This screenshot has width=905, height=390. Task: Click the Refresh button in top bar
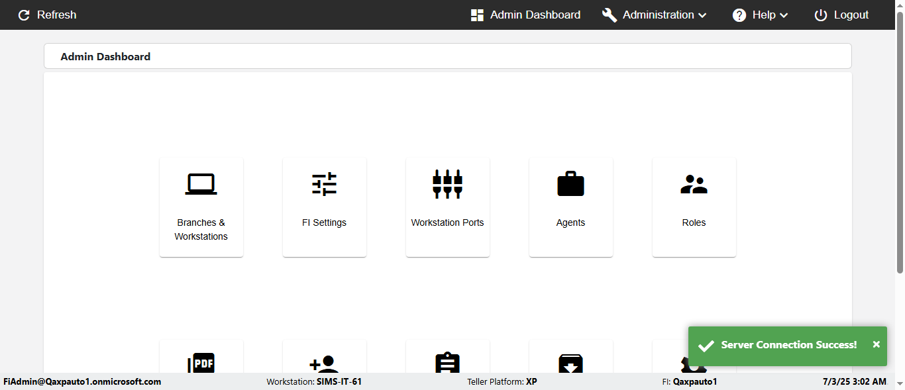point(46,15)
